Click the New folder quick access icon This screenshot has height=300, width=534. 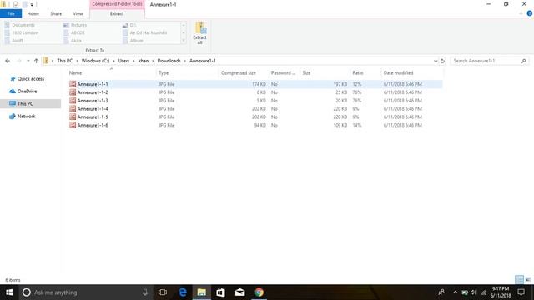(x=24, y=4)
